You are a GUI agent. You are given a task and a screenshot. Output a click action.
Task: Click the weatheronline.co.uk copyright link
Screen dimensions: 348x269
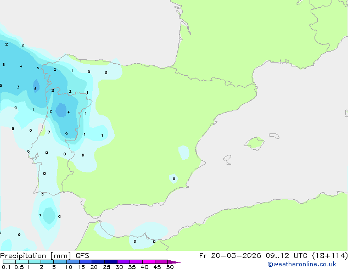[x=302, y=264]
